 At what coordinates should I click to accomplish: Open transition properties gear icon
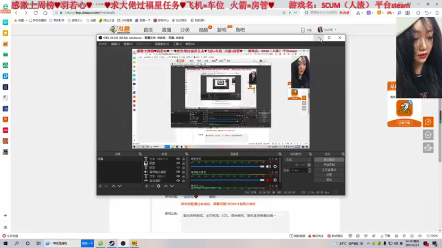309,165
